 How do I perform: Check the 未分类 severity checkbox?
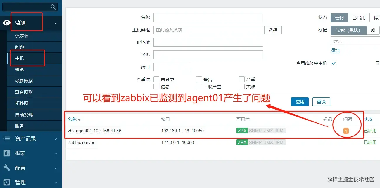156,79
